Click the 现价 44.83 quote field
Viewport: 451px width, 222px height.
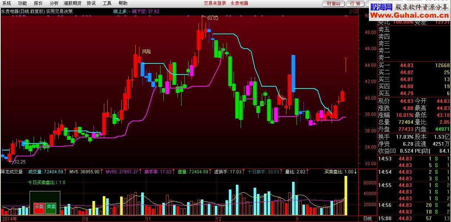click(x=396, y=101)
